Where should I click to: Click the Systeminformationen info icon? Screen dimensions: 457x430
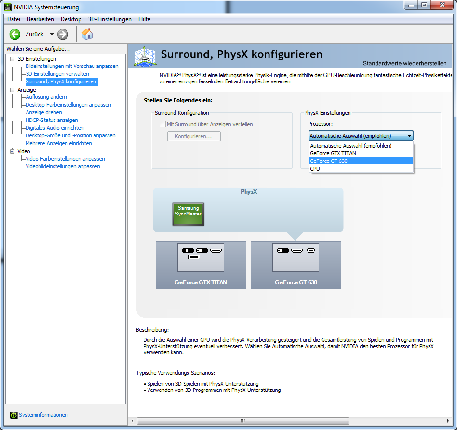(13, 415)
